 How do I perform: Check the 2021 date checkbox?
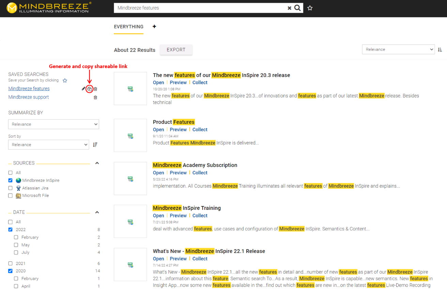(x=10, y=263)
